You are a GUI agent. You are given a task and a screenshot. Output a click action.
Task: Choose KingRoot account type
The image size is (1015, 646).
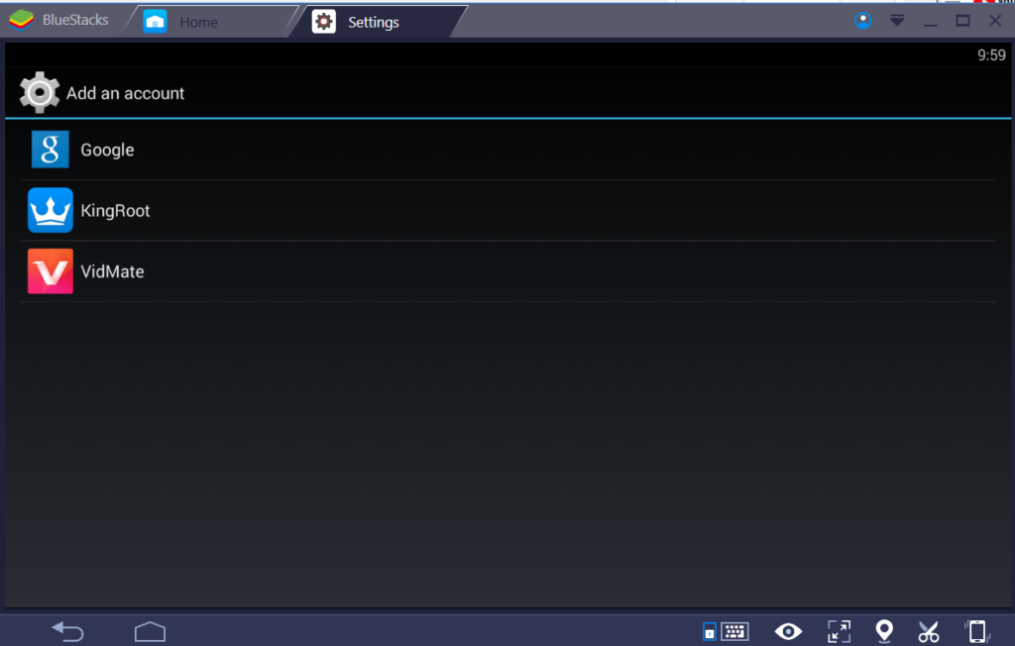click(x=508, y=210)
